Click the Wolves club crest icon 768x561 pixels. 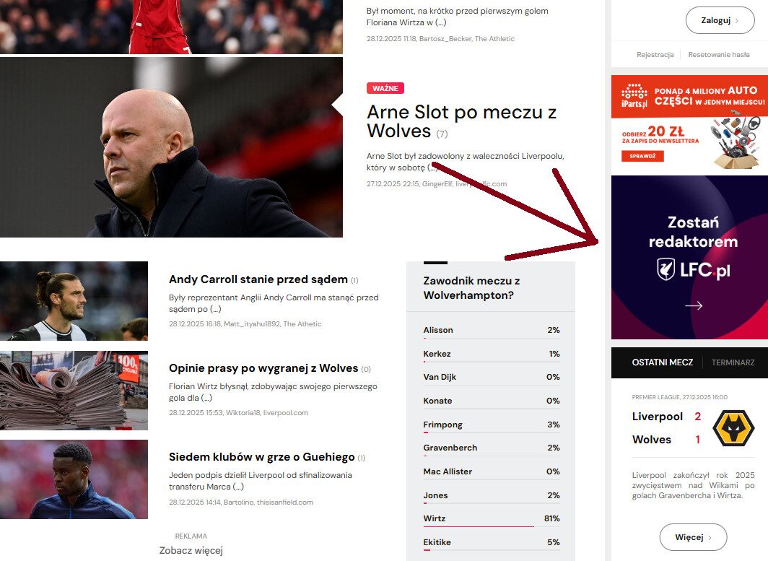coord(733,428)
